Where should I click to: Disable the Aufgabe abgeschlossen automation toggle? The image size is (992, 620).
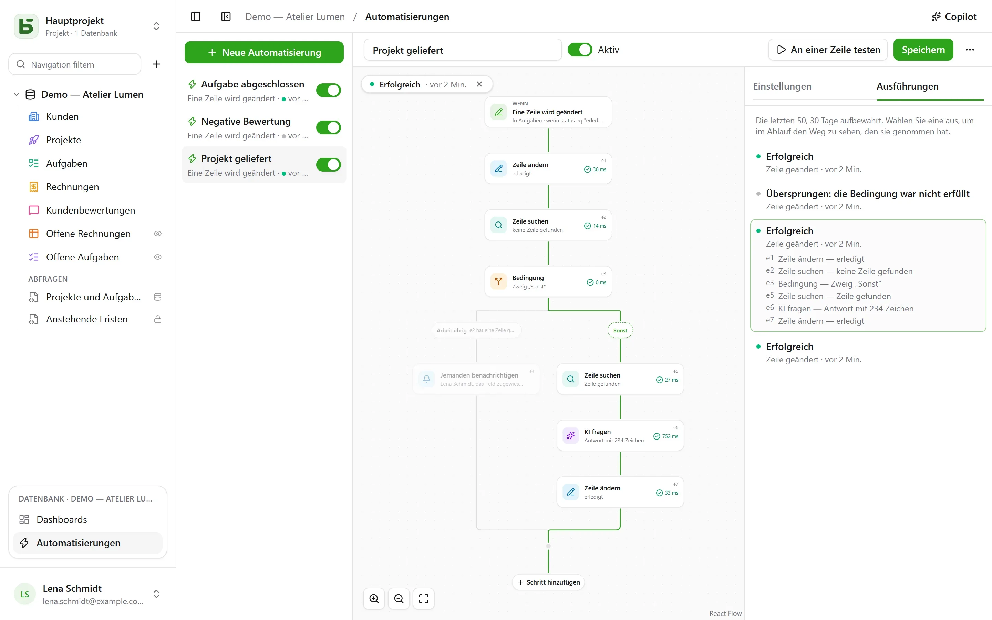pos(328,90)
